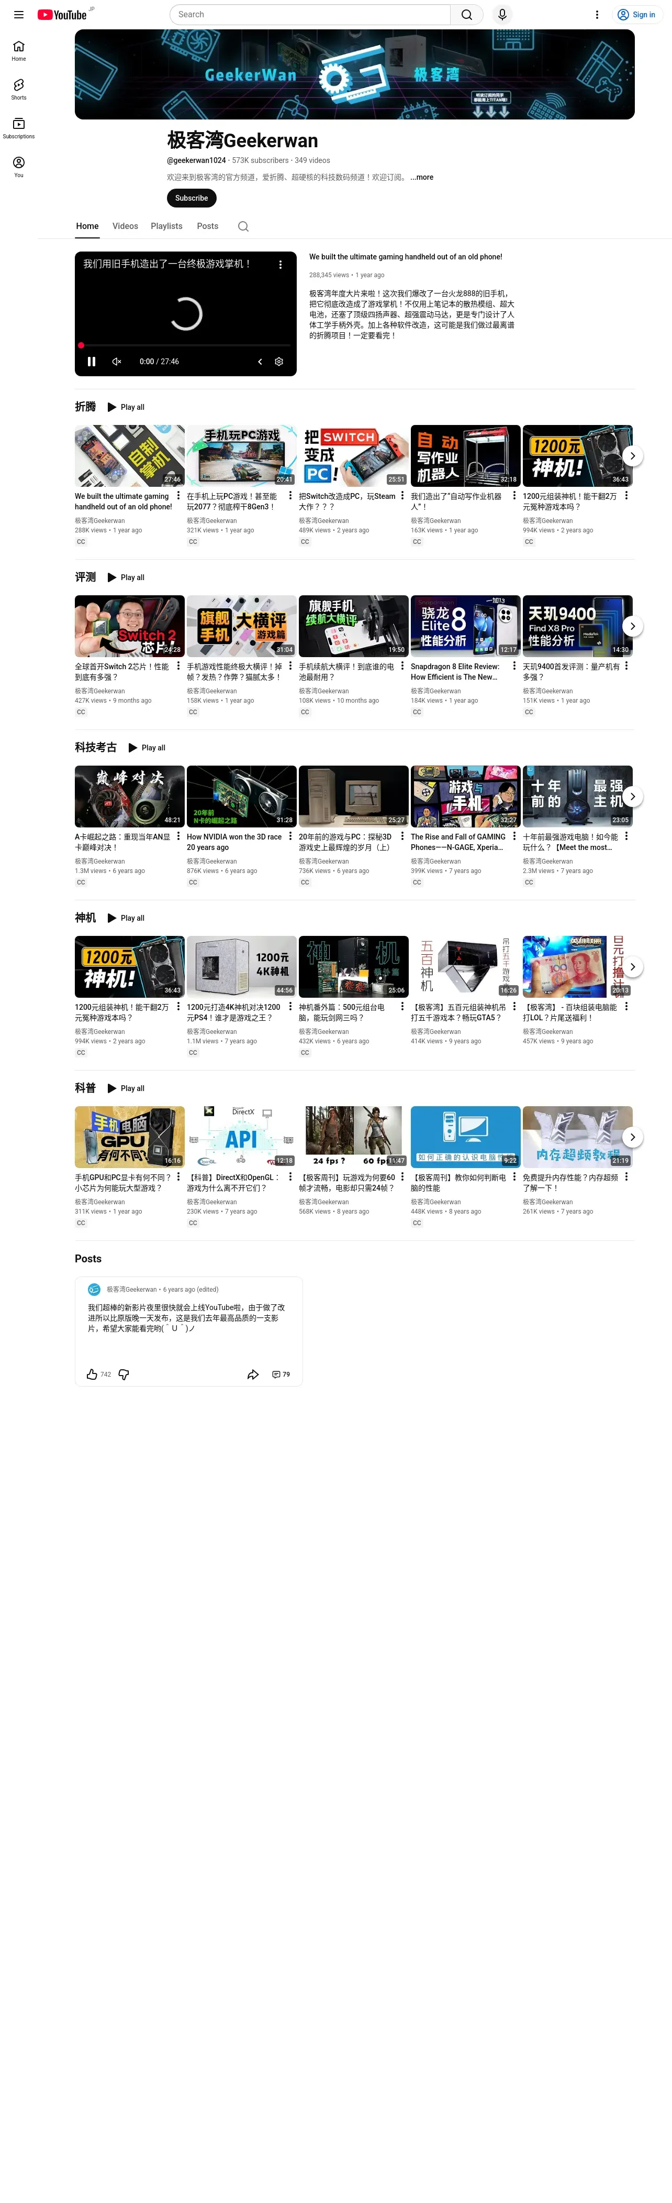
Task: Dislike the community post
Action: point(124,1375)
